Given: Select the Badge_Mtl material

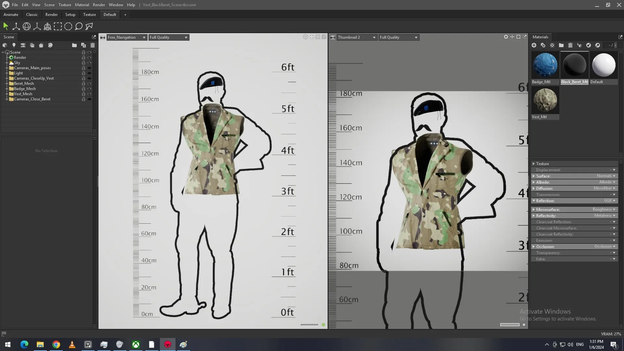Looking at the screenshot, I should point(545,68).
